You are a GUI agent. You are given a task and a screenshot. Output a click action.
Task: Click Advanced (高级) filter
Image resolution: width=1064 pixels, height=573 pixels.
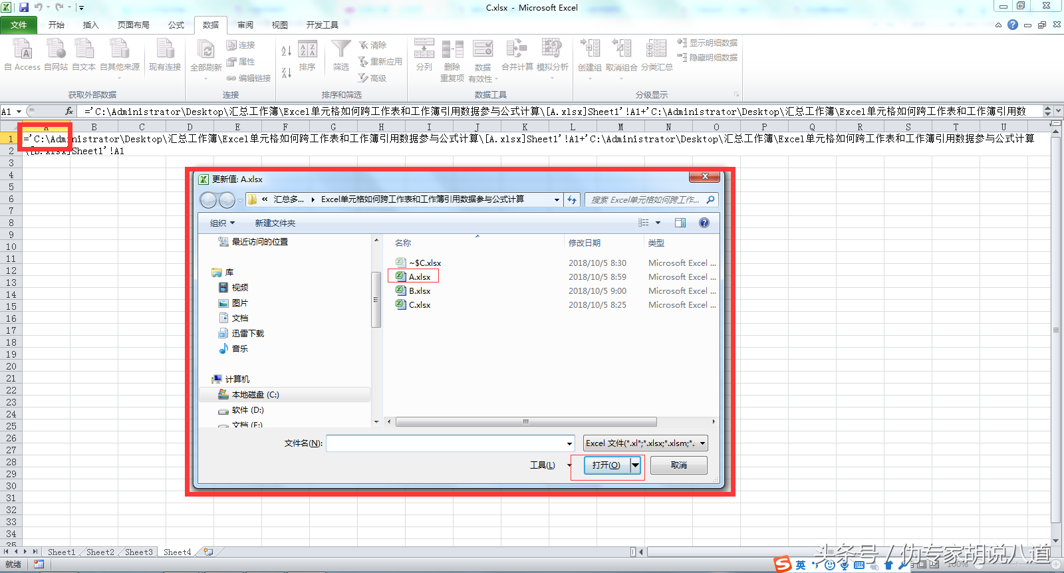coord(372,78)
